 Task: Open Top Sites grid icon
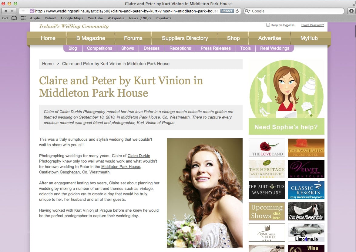pos(23,18)
